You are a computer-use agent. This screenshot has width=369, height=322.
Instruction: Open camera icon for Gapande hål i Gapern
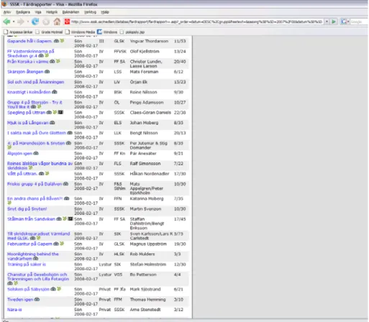[56, 41]
